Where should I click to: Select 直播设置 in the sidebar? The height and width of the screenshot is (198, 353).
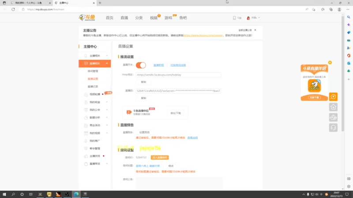click(x=93, y=79)
